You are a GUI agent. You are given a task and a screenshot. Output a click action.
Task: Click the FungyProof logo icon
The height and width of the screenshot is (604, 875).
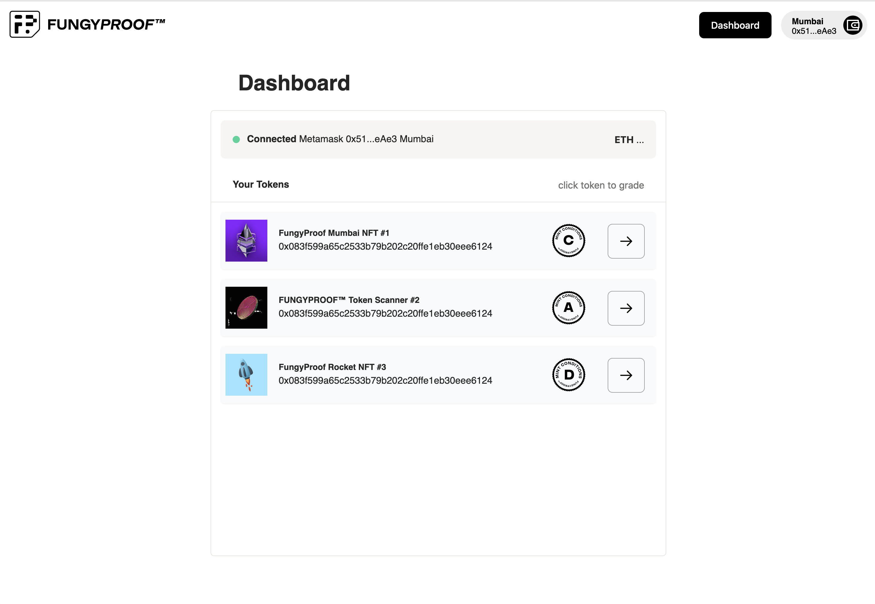(x=25, y=24)
